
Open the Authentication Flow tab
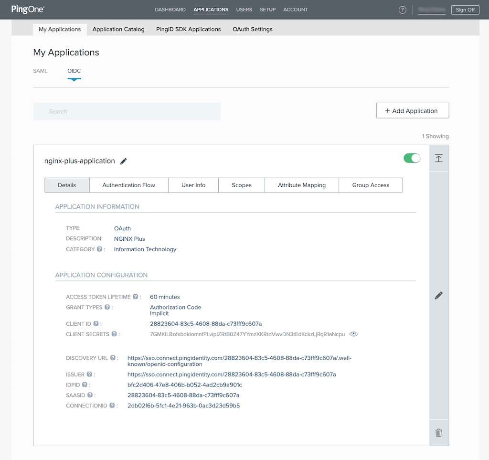(129, 185)
